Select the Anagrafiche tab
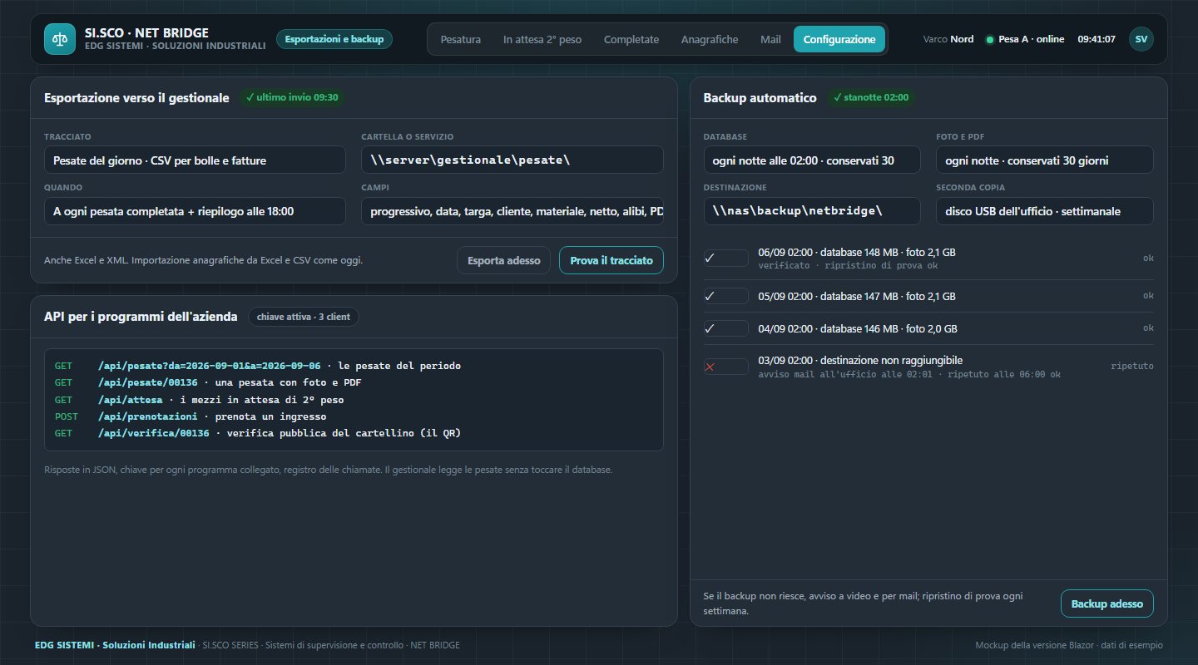 point(710,39)
